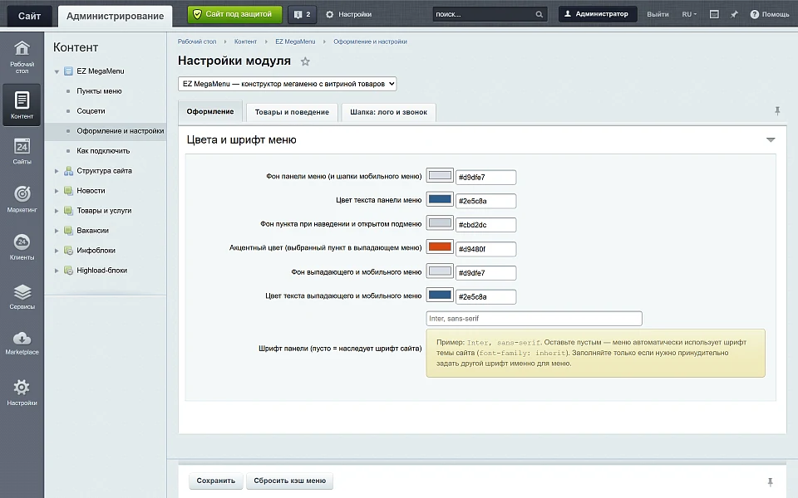Add page to favorites with star icon
Screen dimensions: 798x498
305,61
